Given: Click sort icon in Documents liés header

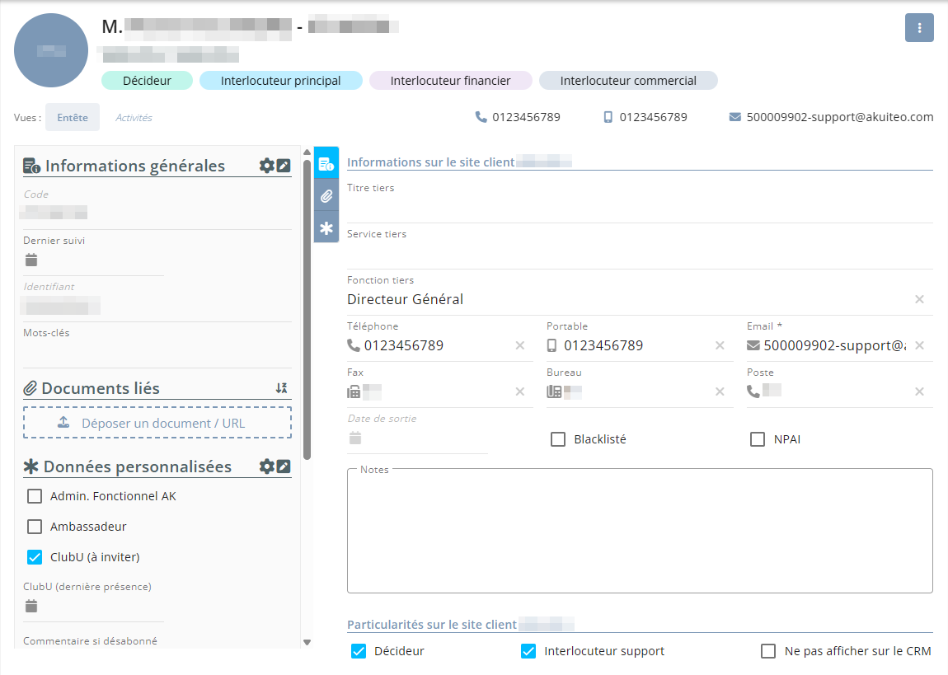Looking at the screenshot, I should click(281, 388).
